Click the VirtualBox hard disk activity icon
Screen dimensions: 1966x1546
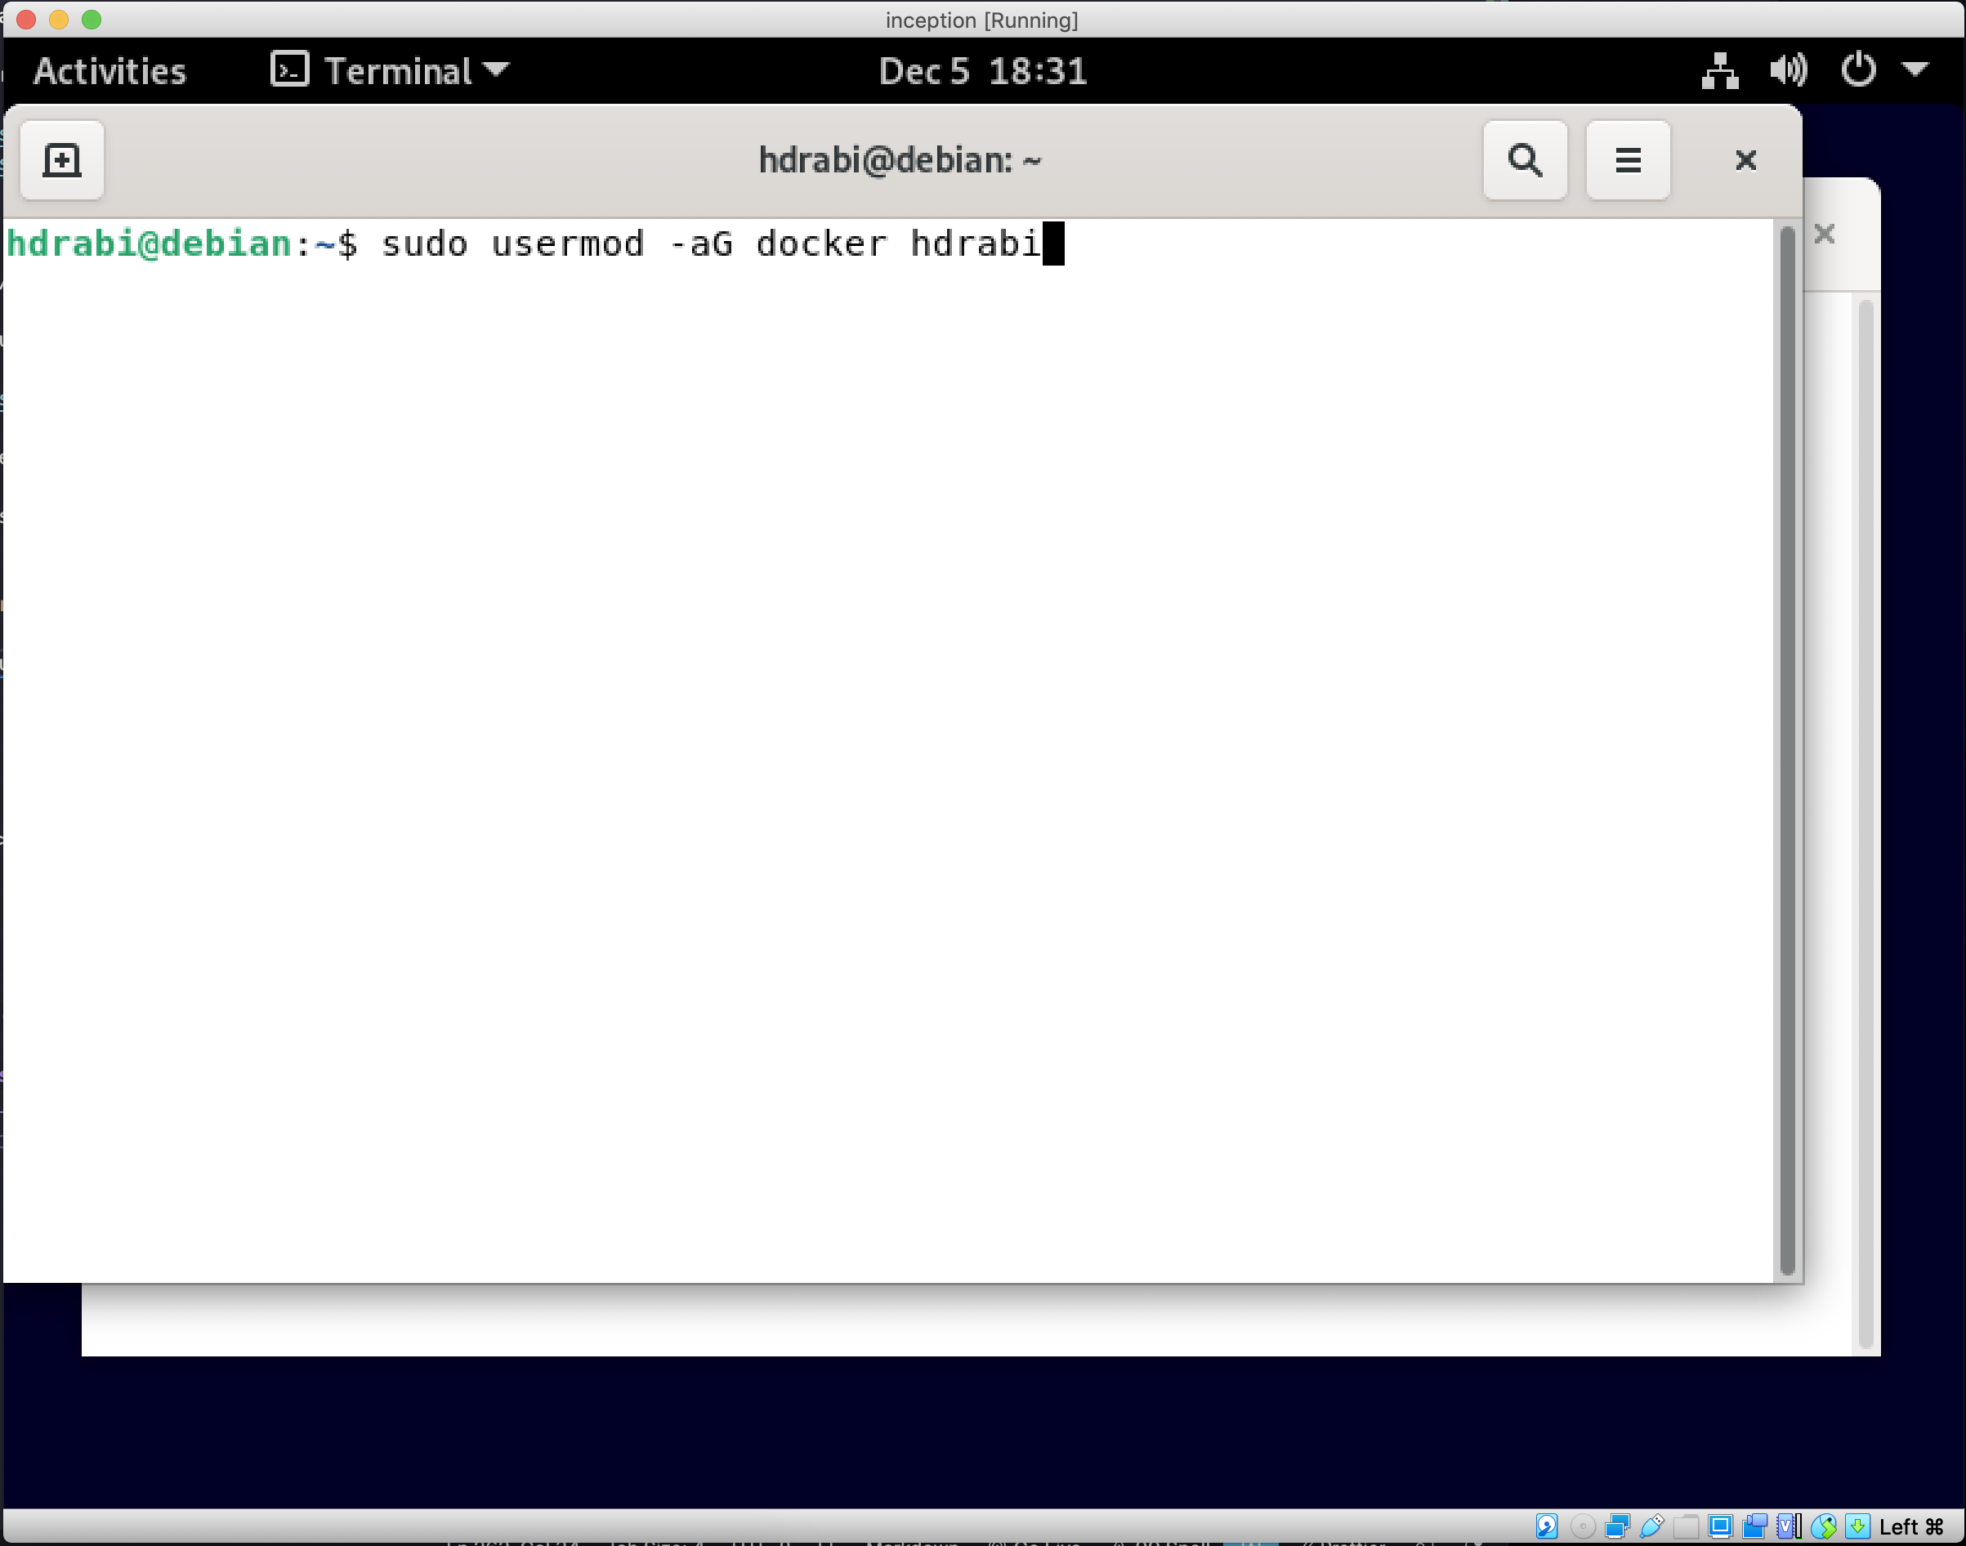coord(1547,1527)
